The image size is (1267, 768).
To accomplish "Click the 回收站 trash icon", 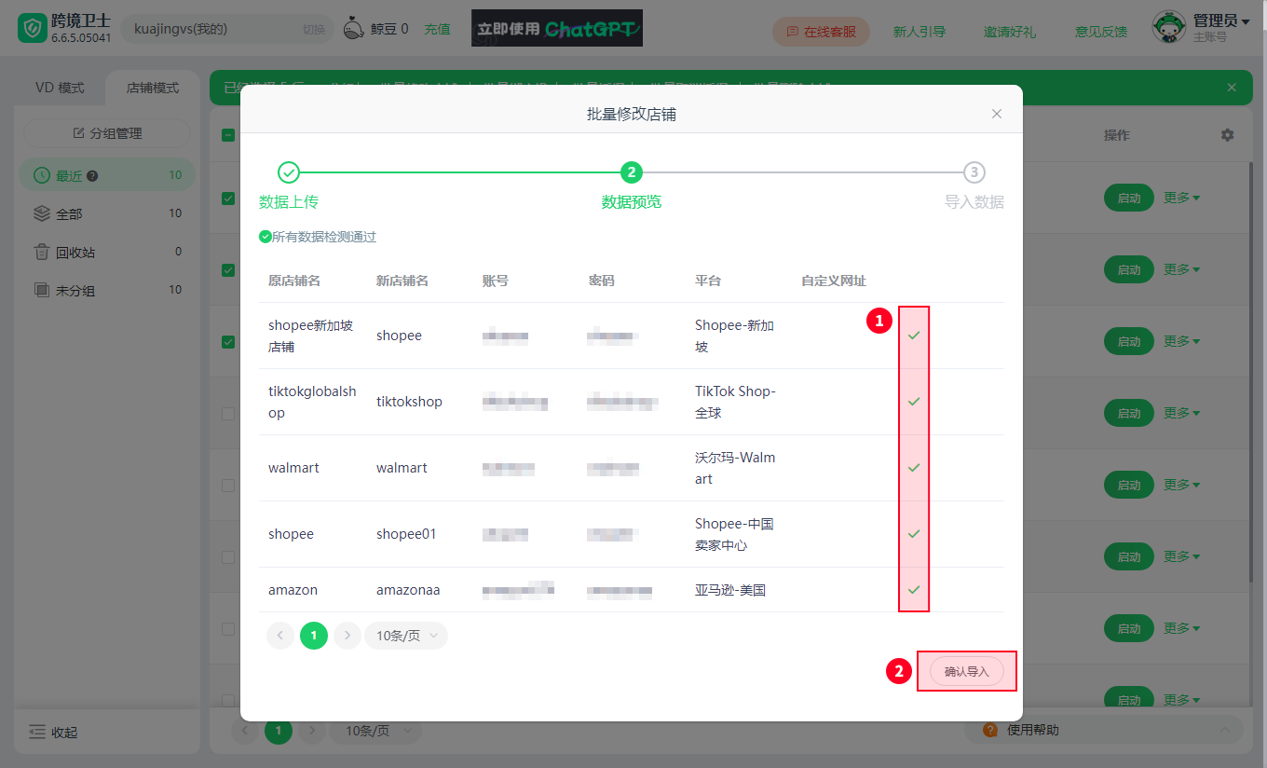I will (42, 252).
